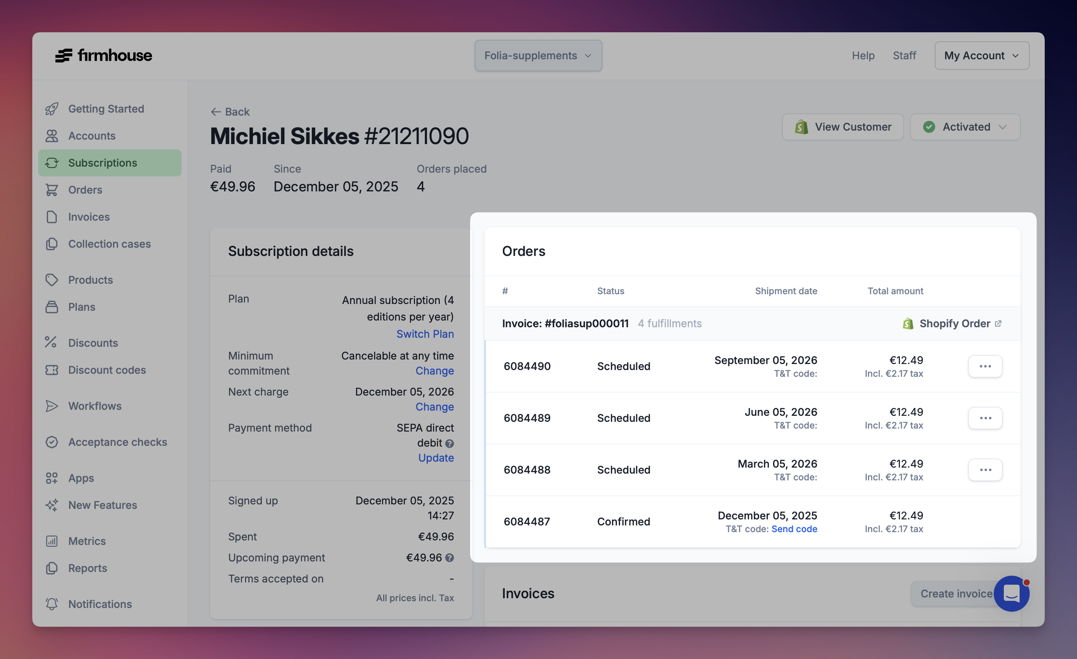The width and height of the screenshot is (1077, 659).
Task: Click the Switch Plan link
Action: [425, 334]
